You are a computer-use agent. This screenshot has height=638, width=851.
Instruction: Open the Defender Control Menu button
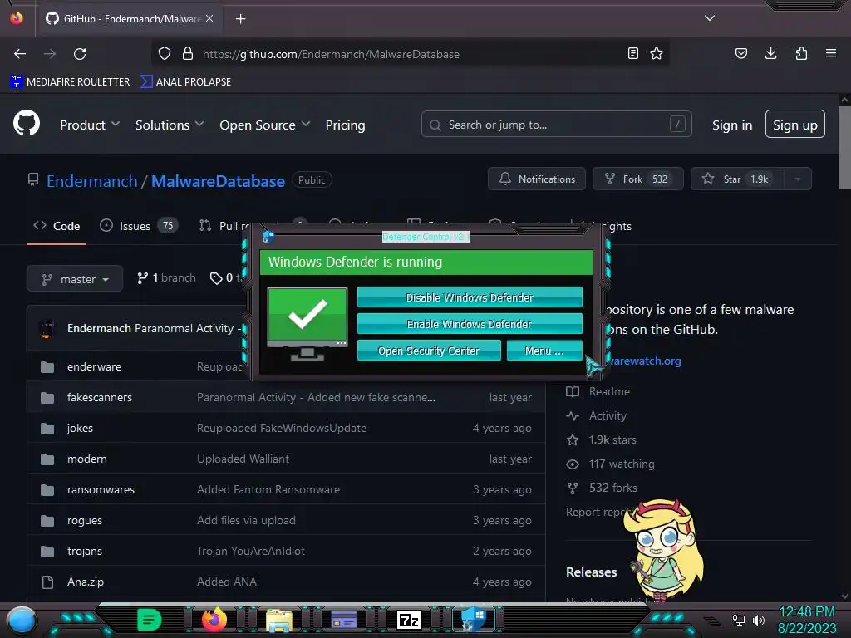[544, 351]
